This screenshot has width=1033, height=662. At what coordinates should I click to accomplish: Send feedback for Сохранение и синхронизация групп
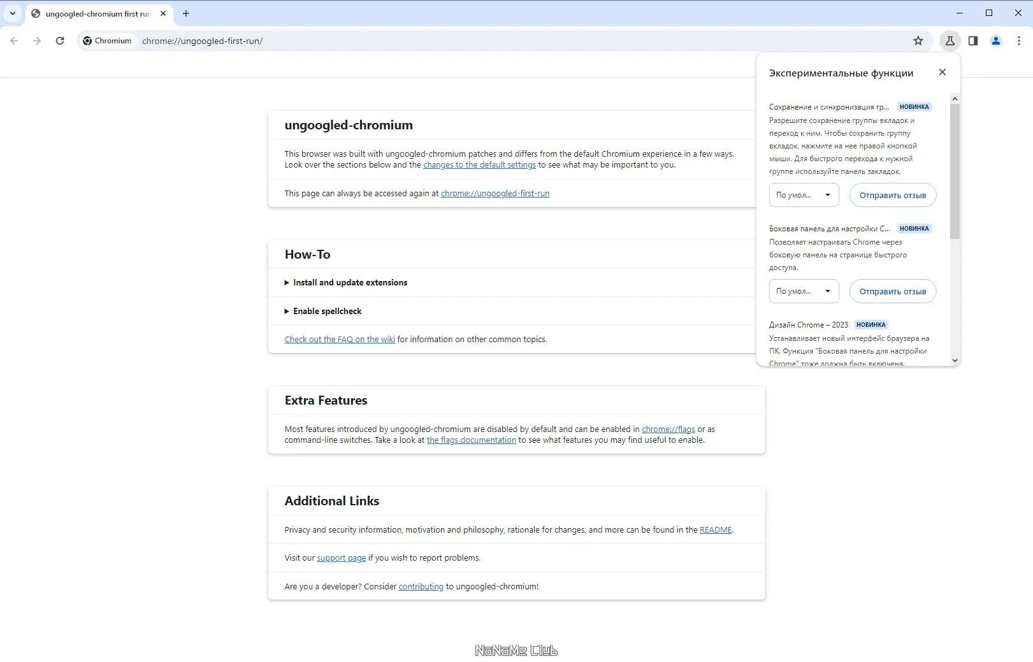point(893,195)
